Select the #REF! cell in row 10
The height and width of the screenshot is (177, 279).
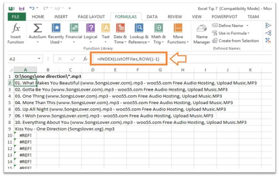(25, 136)
